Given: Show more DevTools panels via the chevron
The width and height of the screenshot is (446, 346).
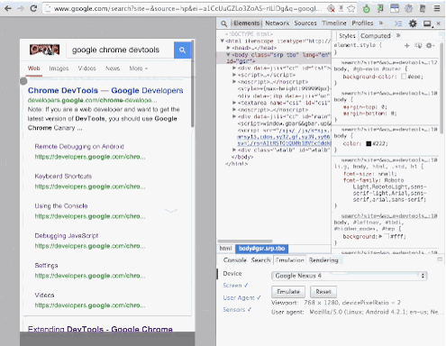Looking at the screenshot, I should pyautogui.click(x=381, y=23).
